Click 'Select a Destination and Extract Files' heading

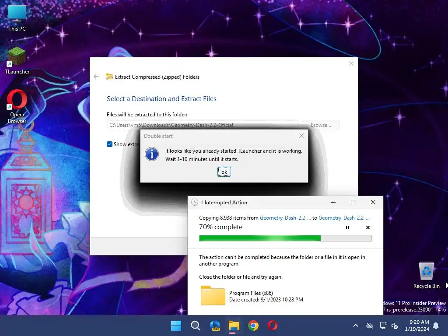161,99
